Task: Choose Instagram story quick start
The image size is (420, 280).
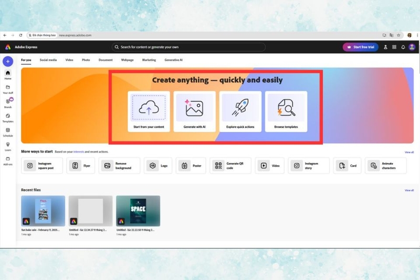Action: (x=309, y=165)
